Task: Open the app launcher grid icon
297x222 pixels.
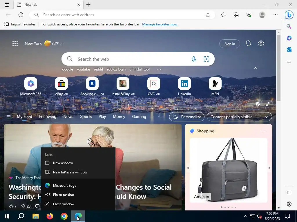Action: 15,44
